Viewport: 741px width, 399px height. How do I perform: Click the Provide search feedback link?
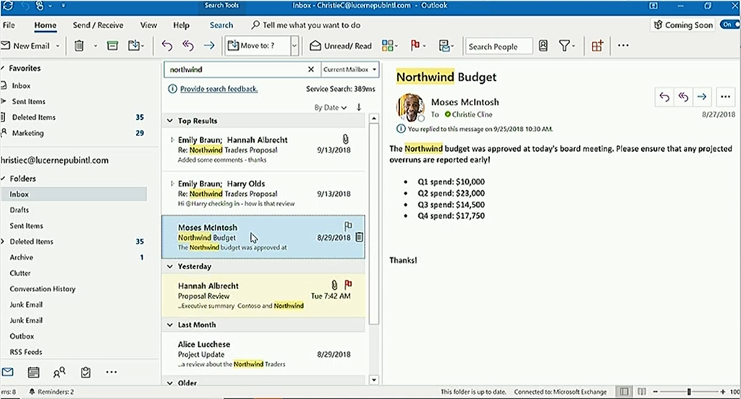point(219,89)
